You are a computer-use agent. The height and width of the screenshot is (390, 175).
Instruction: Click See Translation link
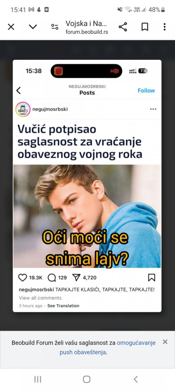tap(63, 305)
